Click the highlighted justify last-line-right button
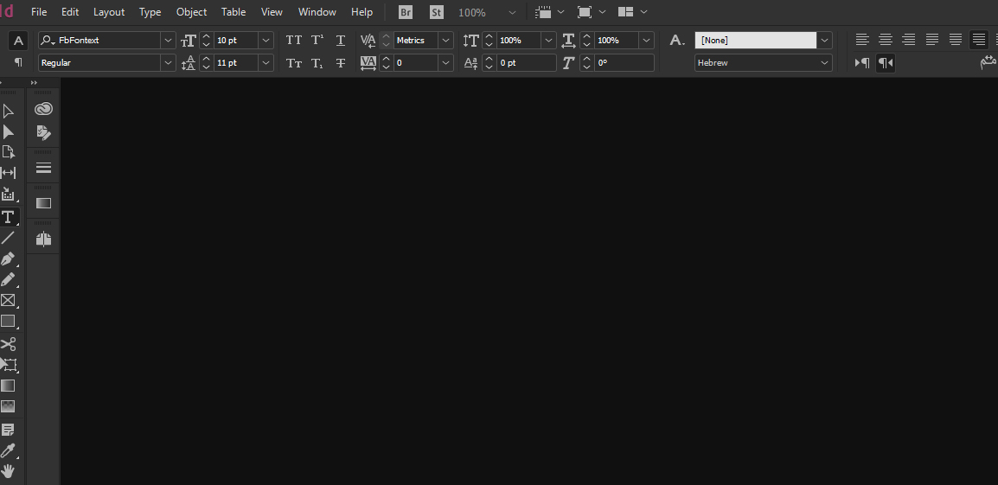Viewport: 998px width, 485px height. click(x=979, y=40)
